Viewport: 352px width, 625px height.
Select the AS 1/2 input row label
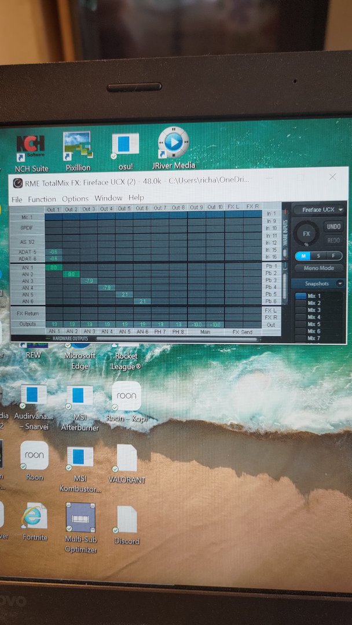point(27,241)
